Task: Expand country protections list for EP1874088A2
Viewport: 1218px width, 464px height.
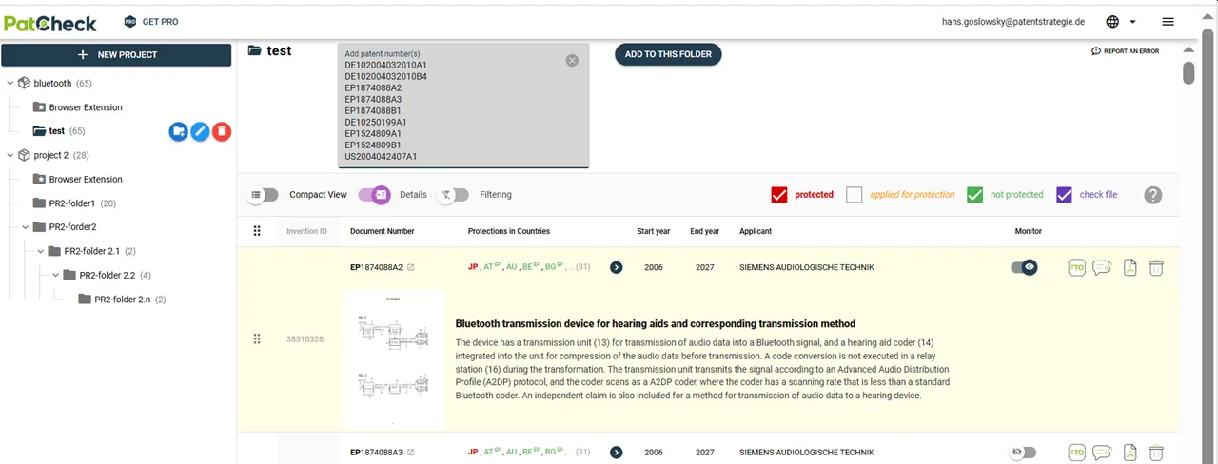Action: click(x=616, y=268)
